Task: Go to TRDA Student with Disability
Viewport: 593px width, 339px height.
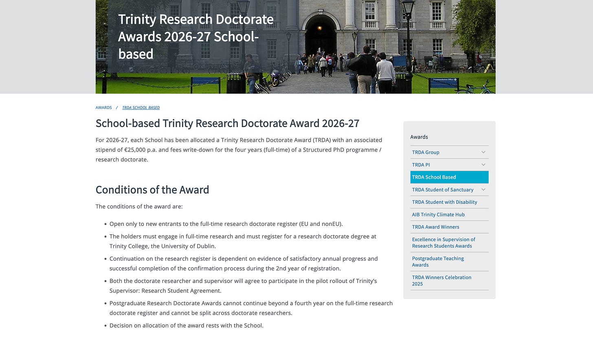Action: pos(444,202)
